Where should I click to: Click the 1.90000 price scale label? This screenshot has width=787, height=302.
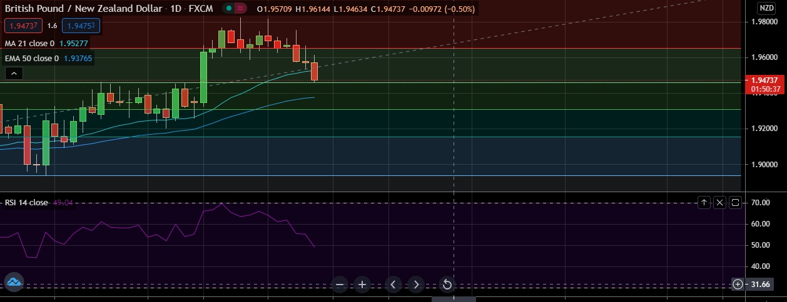click(764, 164)
